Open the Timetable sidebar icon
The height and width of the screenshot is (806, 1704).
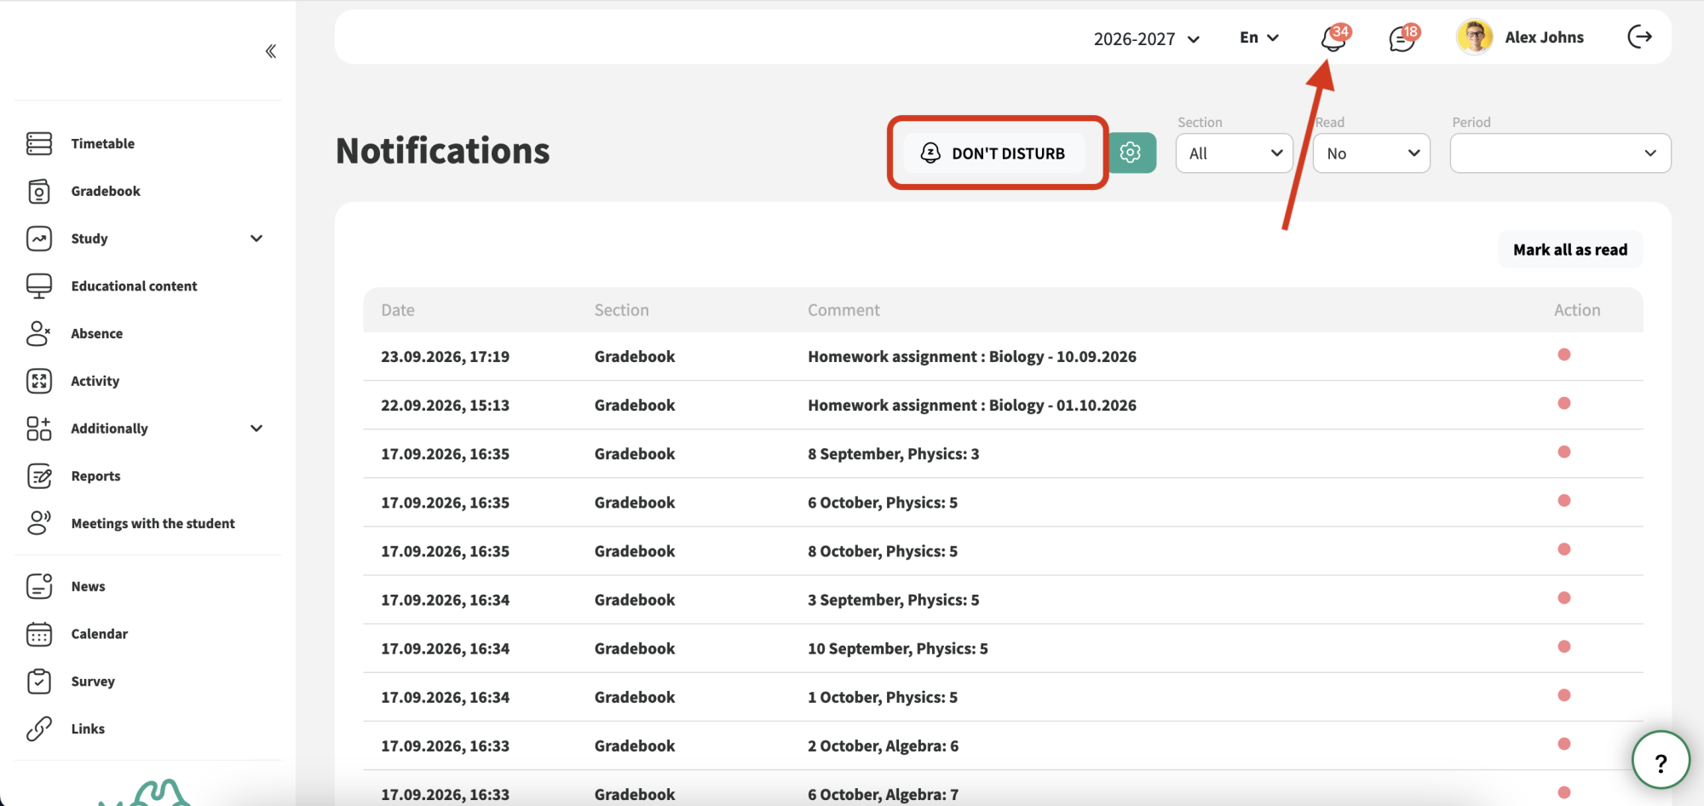[39, 143]
